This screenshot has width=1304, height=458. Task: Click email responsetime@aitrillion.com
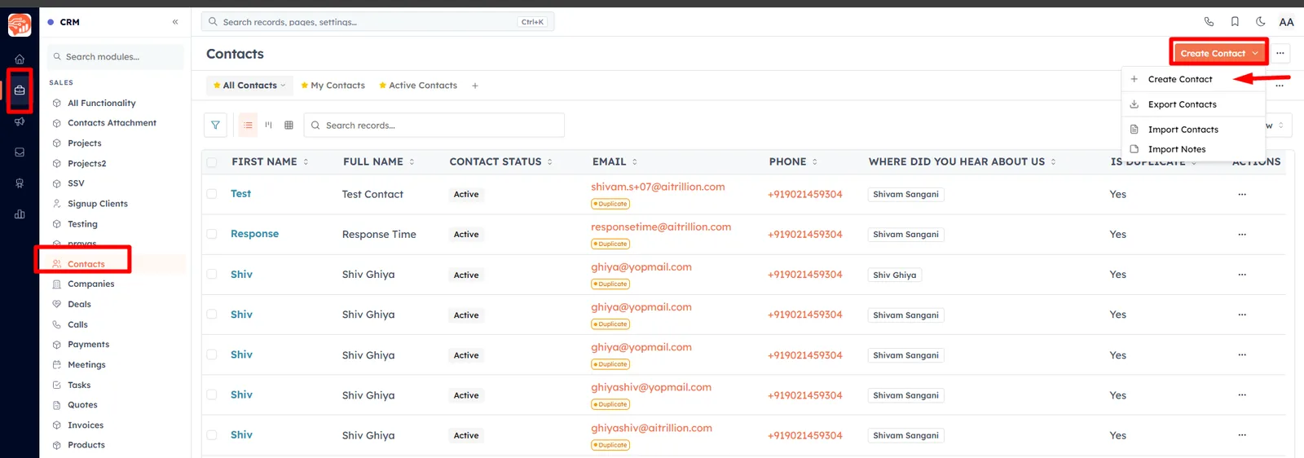pyautogui.click(x=661, y=227)
